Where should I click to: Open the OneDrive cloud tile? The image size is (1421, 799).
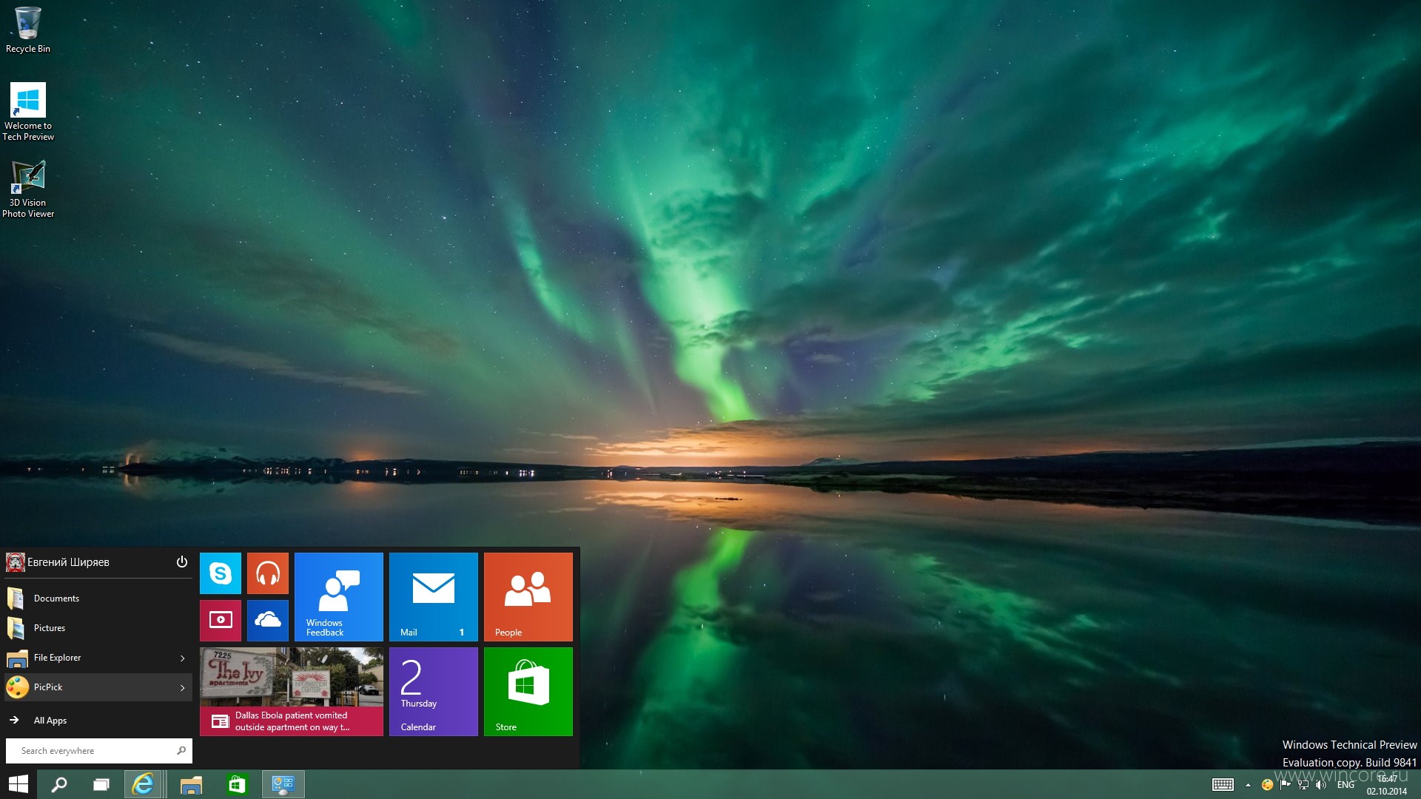(267, 620)
